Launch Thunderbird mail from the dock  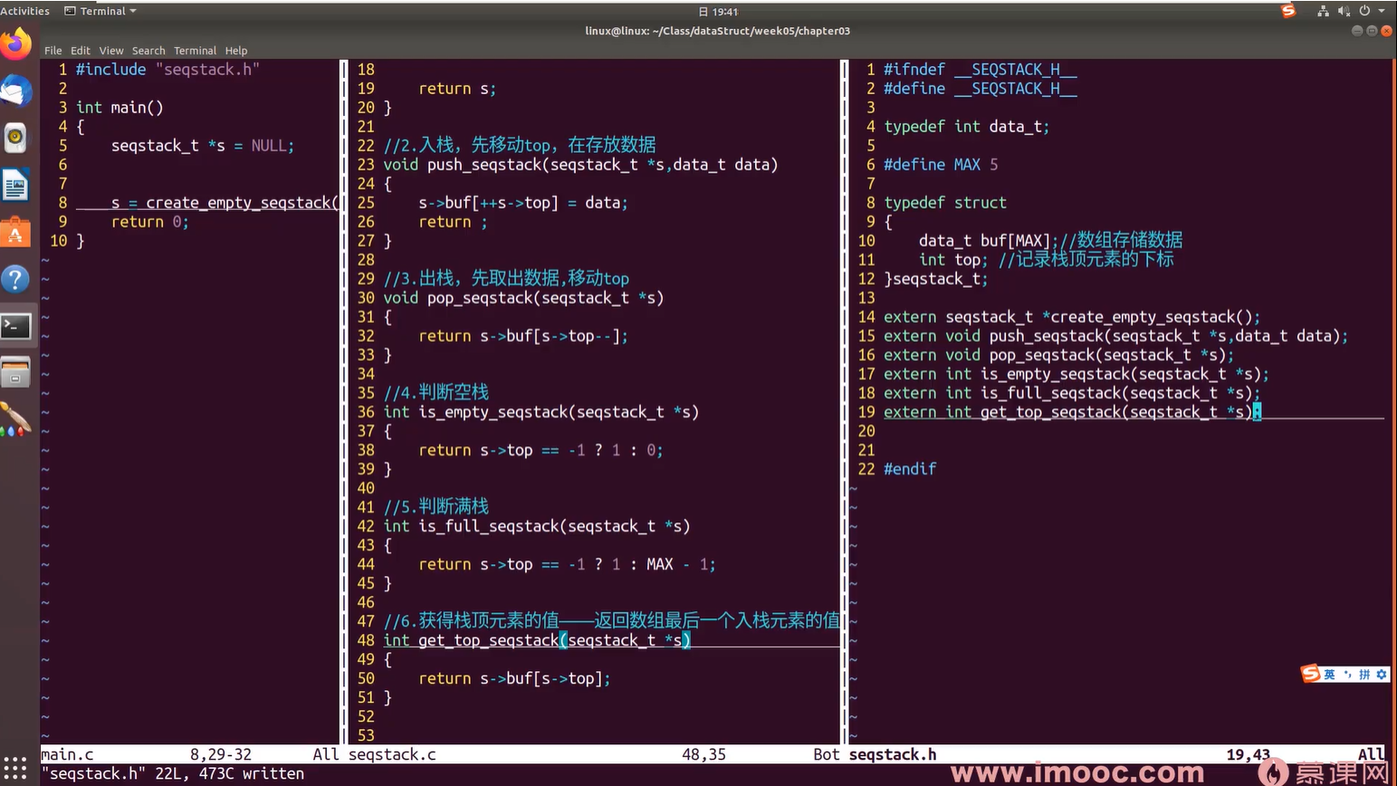pos(16,91)
